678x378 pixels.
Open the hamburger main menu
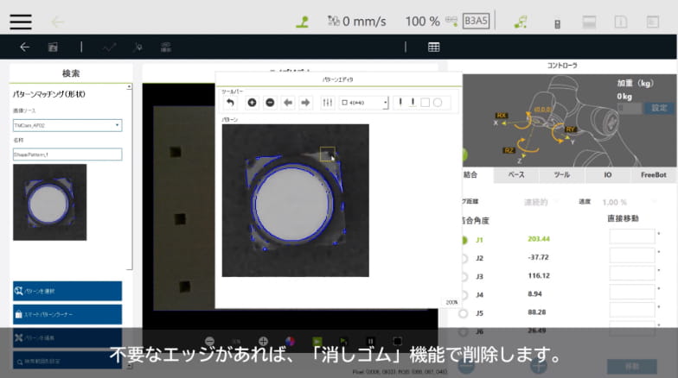coord(21,22)
